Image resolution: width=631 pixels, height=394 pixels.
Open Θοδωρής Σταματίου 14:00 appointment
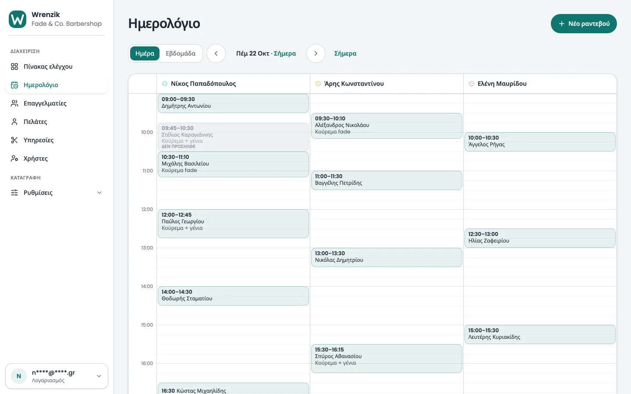click(x=233, y=296)
